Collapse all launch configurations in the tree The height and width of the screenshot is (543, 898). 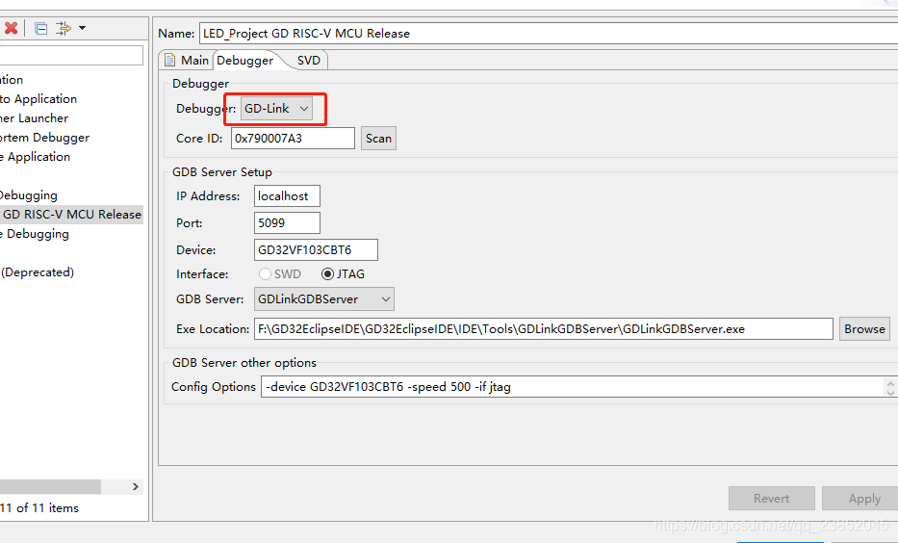pyautogui.click(x=40, y=28)
